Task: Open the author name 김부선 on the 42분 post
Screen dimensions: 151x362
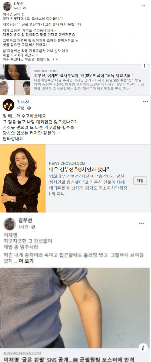Action: point(23,102)
